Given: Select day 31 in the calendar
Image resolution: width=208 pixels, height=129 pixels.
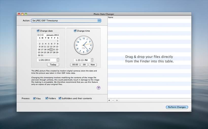Looking at the screenshot, I should pyautogui.click(x=42, y=55).
